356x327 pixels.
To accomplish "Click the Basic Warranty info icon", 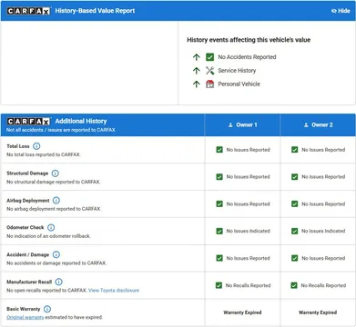I will [47, 309].
